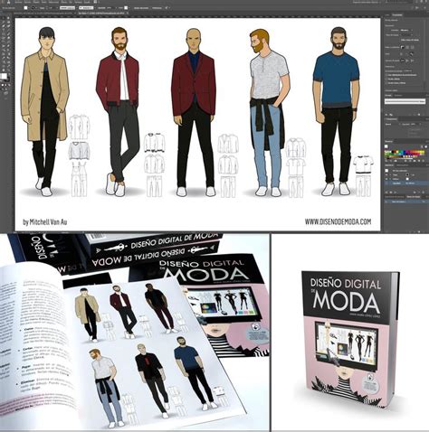Toggle the second checkbox under Preferences in Properties
429x432 pixels.
pyautogui.click(x=386, y=79)
